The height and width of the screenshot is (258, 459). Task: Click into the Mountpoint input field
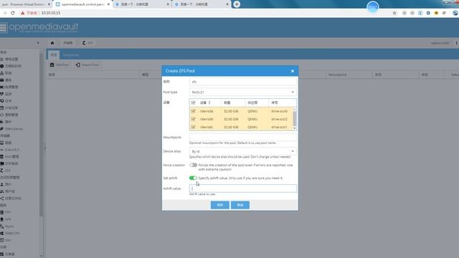click(243, 137)
